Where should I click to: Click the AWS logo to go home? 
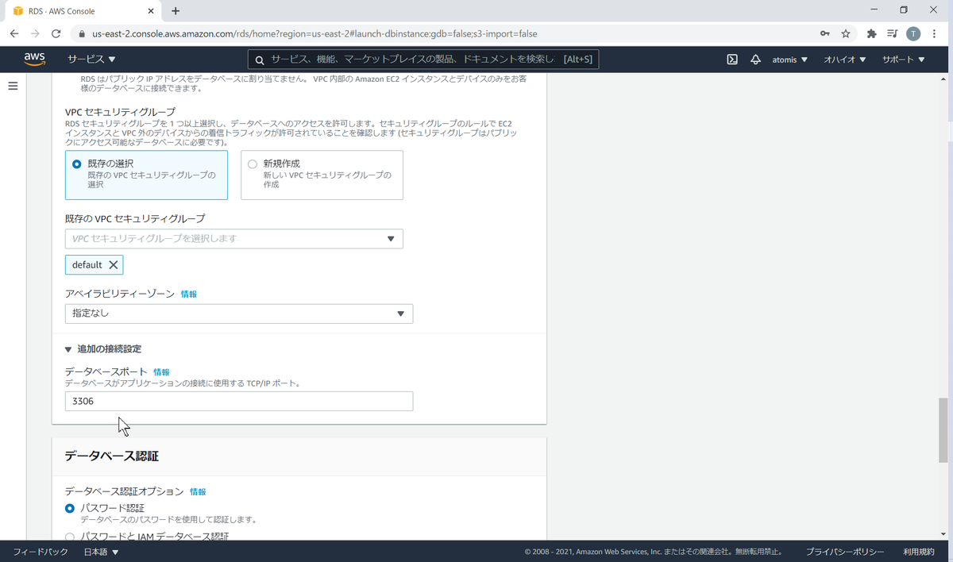[x=34, y=59]
